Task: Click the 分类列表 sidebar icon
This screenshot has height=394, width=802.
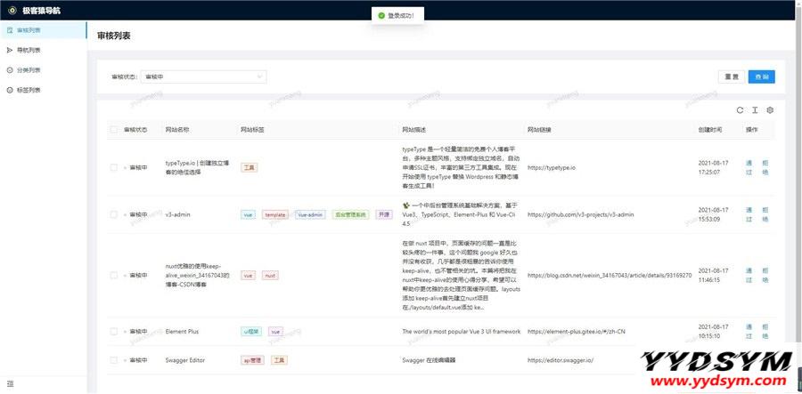Action: (x=10, y=69)
